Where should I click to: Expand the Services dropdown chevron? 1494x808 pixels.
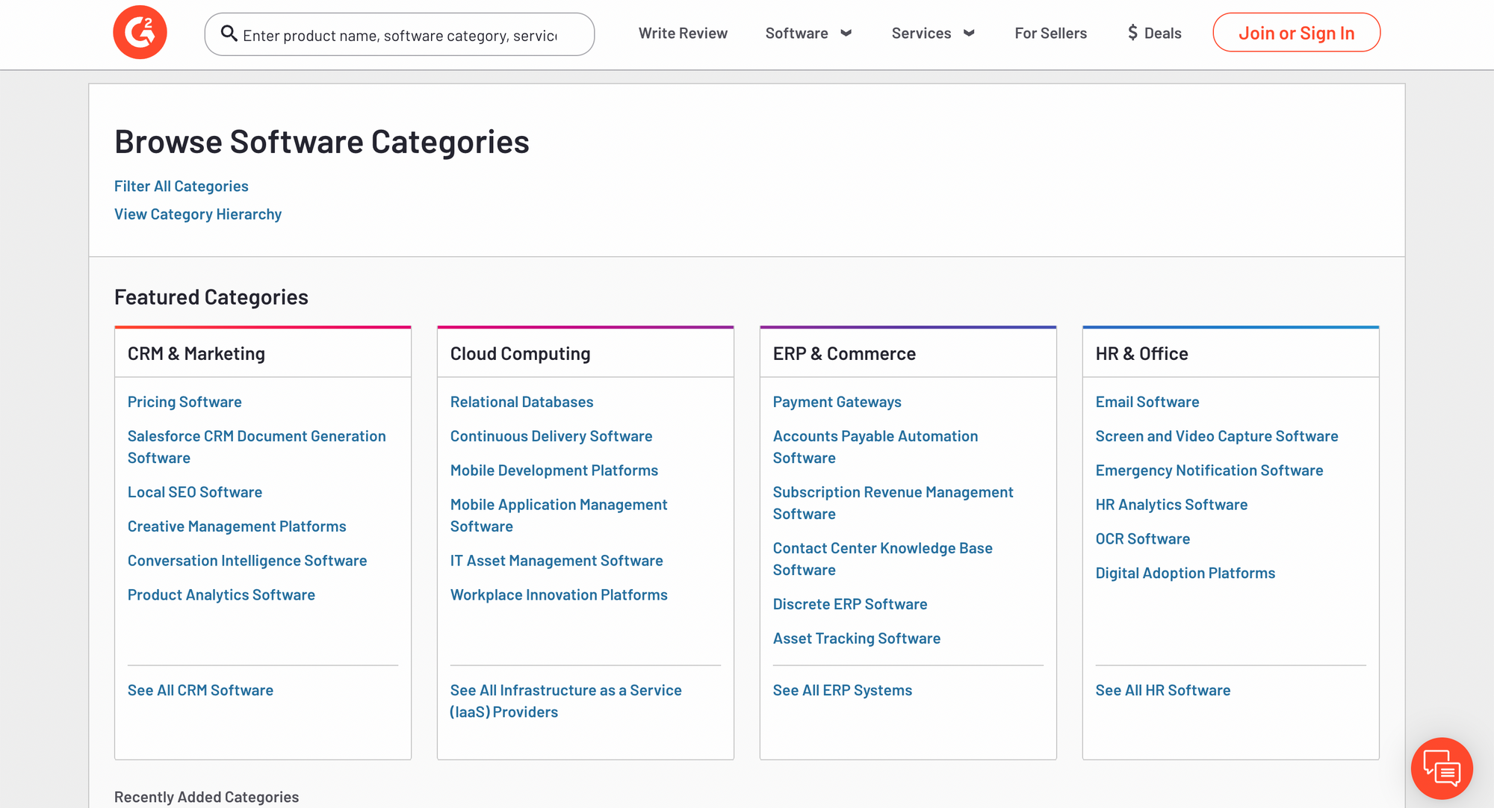coord(970,33)
